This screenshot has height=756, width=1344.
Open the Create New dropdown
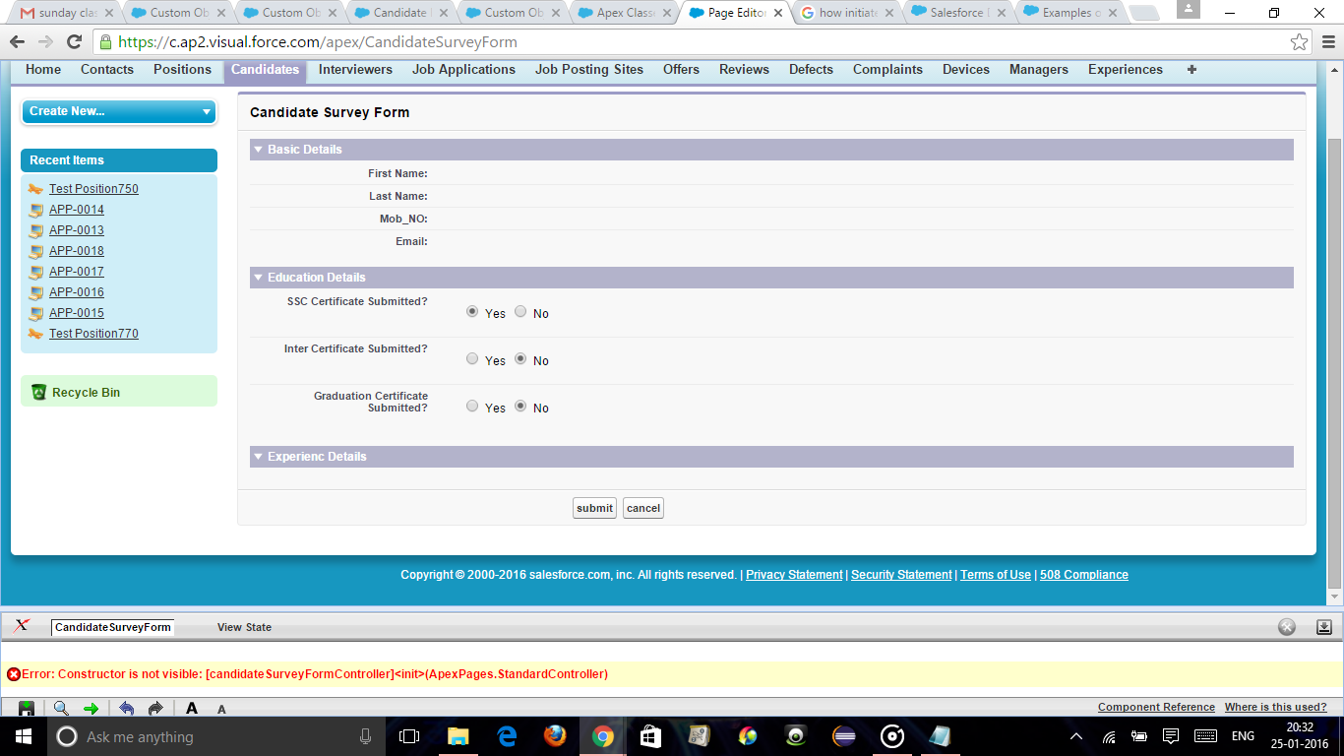[119, 111]
